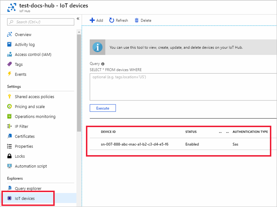Select Pricing and scale
The image size is (277, 207).
[30, 107]
